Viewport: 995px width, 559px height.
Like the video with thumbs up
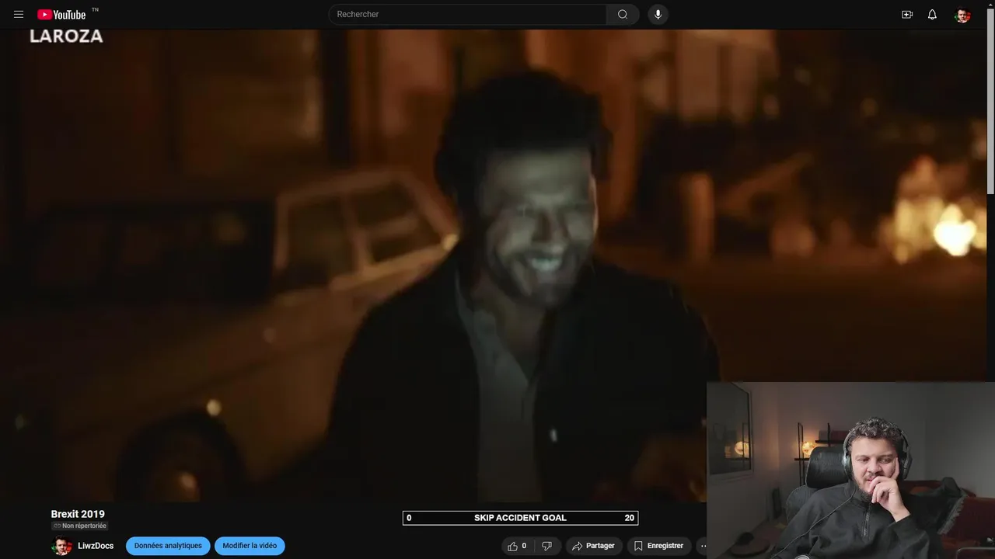[517, 546]
